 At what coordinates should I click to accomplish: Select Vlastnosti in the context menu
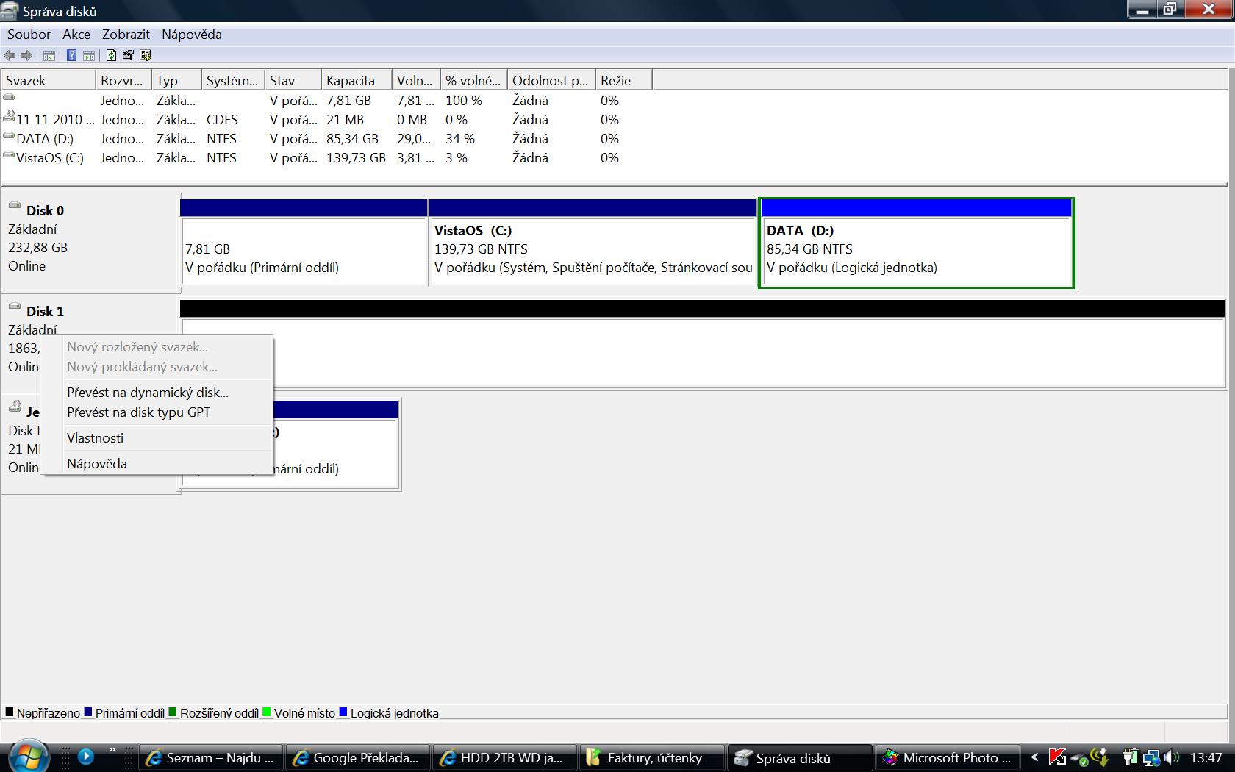pos(157,438)
